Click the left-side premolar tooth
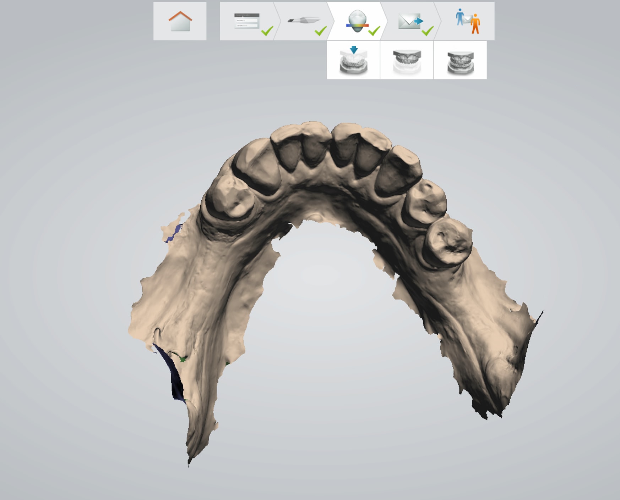The image size is (620, 500). click(x=229, y=197)
